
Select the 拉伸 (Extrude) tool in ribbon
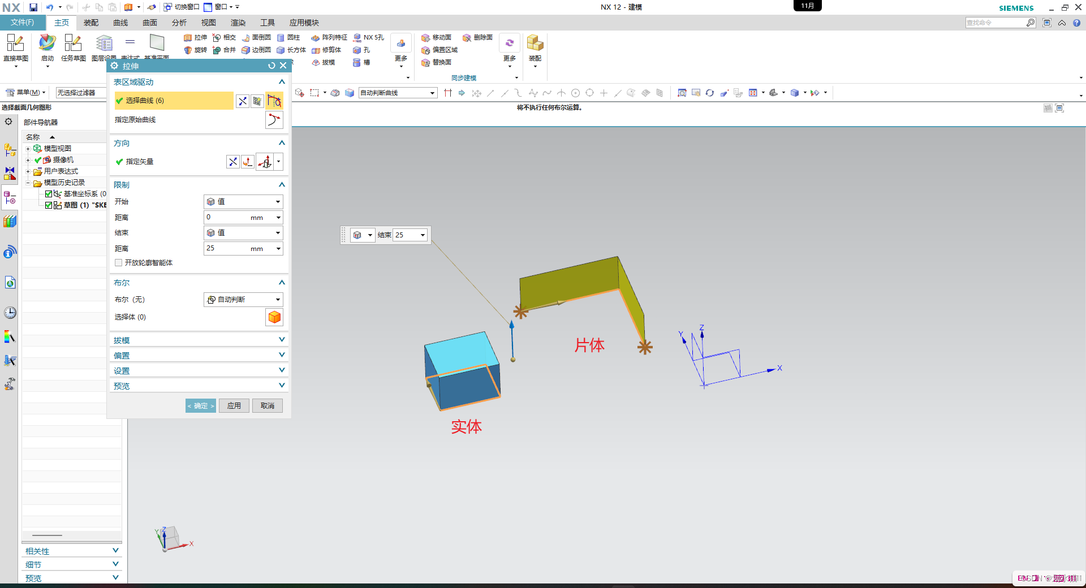click(195, 37)
